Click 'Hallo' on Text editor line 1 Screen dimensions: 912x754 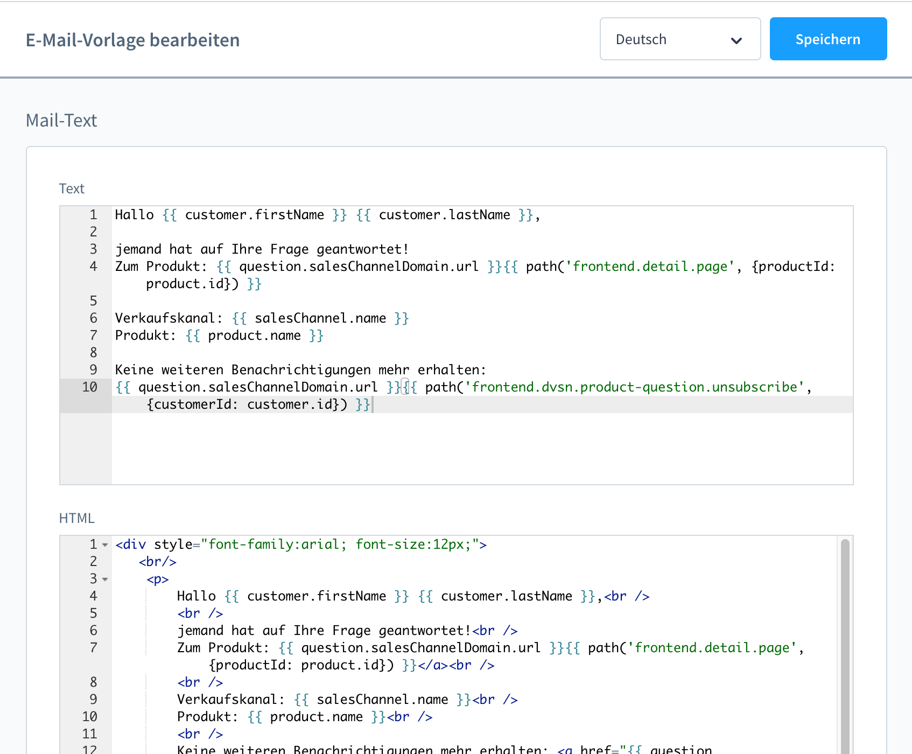[134, 215]
